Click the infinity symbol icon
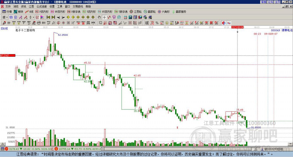The image size is (293, 157). click(229, 23)
